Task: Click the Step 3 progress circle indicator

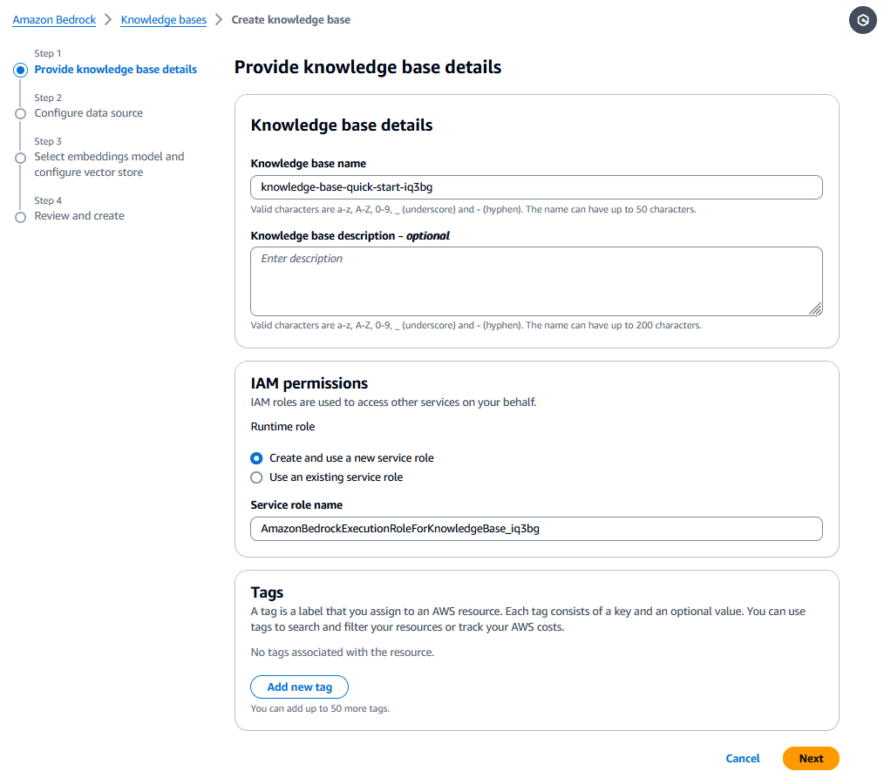Action: 21,158
